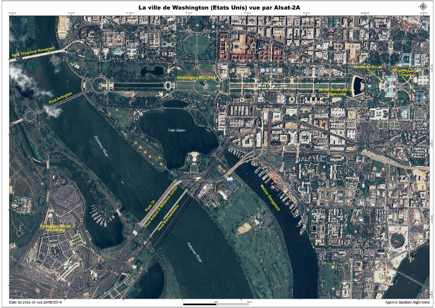Click the 'Pont Theodore Roosevelt' label
Viewport: 435px width, 308px height.
(x=33, y=52)
